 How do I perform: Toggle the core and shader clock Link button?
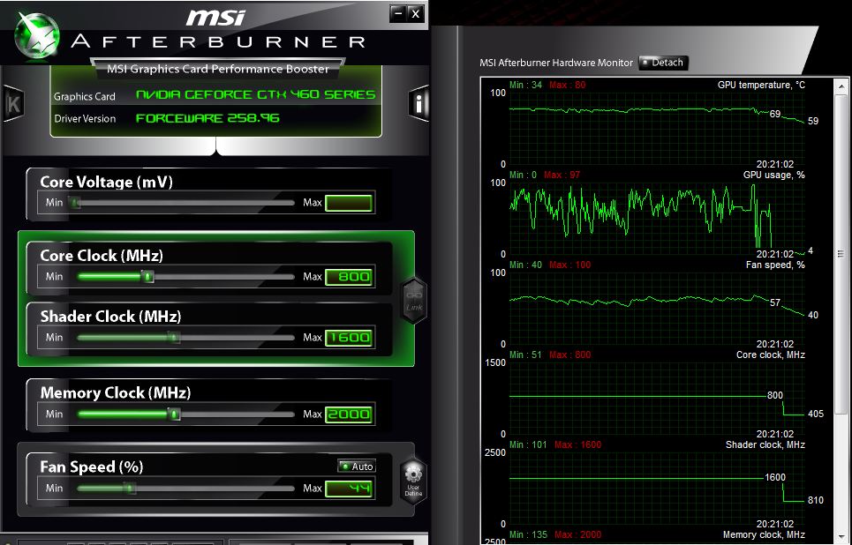pyautogui.click(x=414, y=301)
